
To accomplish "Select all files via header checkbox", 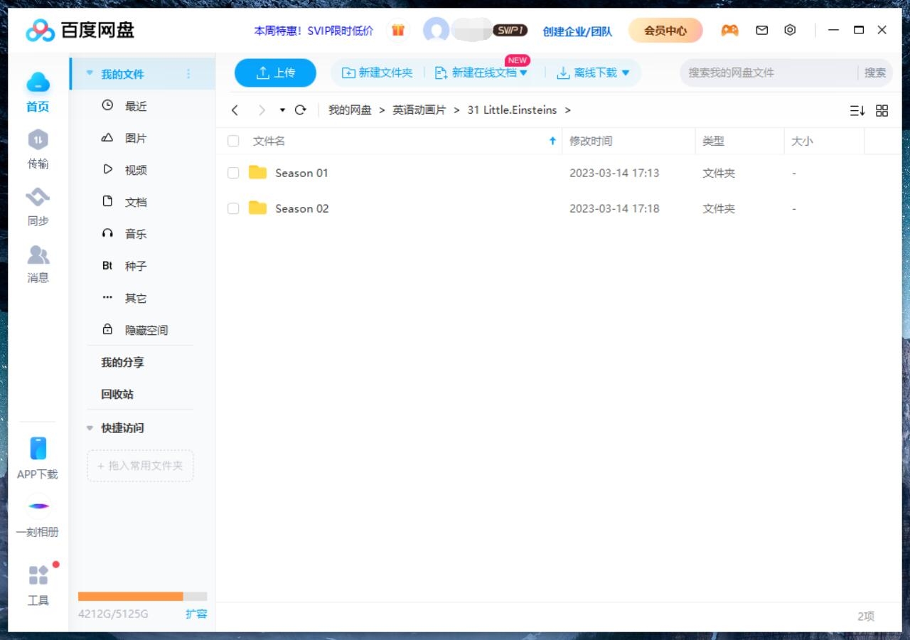I will [233, 141].
